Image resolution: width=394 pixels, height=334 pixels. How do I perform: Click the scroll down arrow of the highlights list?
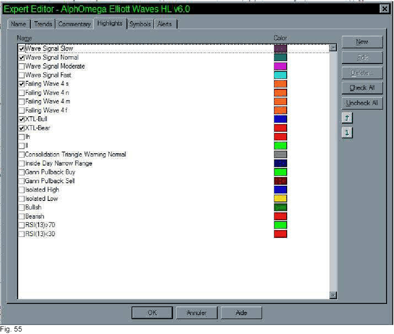click(333, 295)
